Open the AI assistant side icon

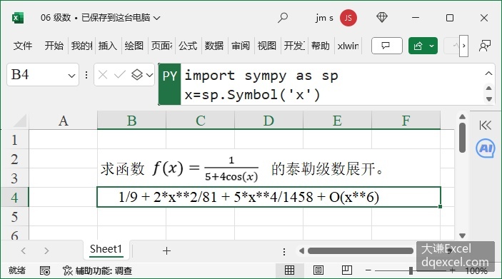(x=486, y=148)
